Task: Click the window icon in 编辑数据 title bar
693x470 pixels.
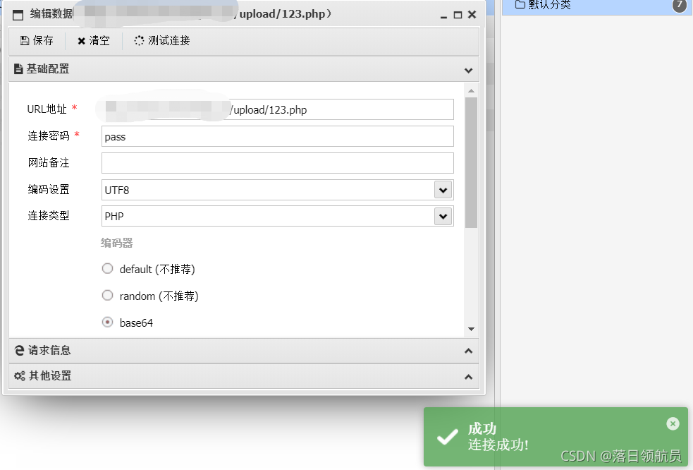Action: click(x=18, y=15)
